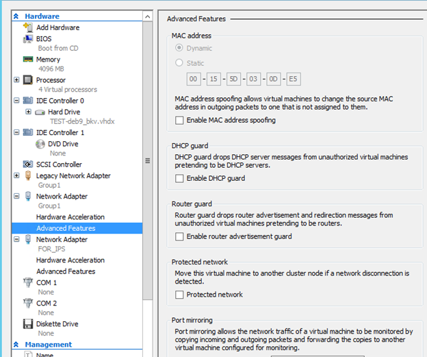The image size is (427, 357).
Task: Click the 4096 MB memory value
Action: point(51,69)
